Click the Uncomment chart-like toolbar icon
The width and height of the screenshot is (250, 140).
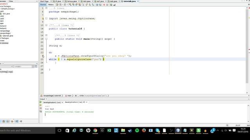click(x=114, y=5)
